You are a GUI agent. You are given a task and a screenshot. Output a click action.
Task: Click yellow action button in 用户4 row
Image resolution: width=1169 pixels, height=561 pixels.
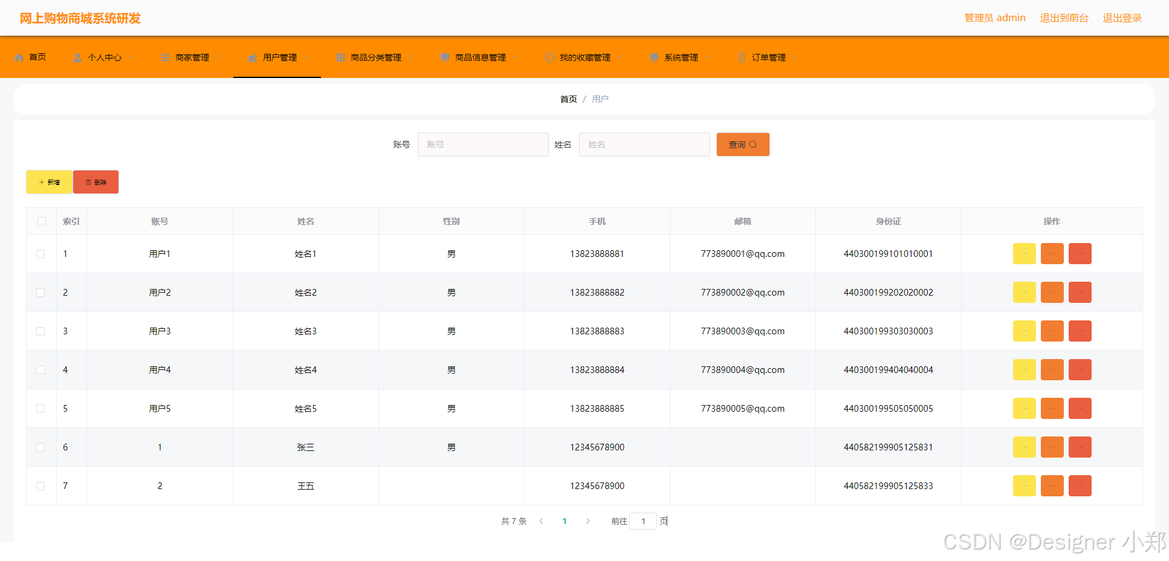tap(1024, 370)
